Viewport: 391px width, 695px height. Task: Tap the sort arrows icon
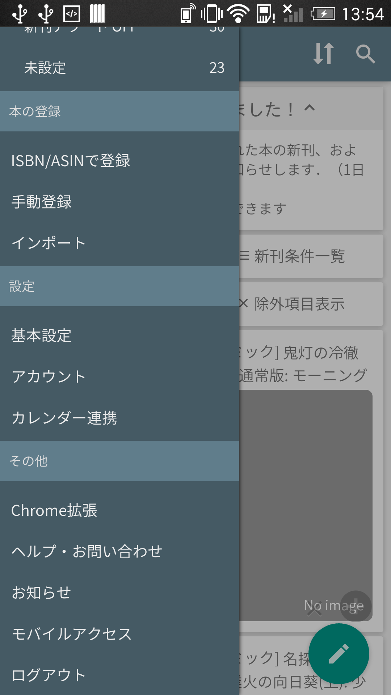click(323, 54)
